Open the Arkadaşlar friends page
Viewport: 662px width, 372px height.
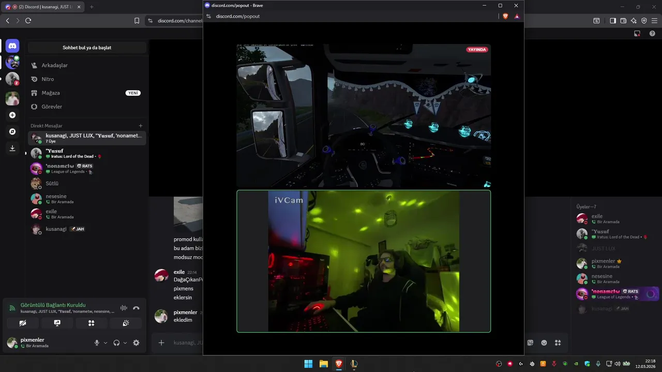tap(87, 66)
